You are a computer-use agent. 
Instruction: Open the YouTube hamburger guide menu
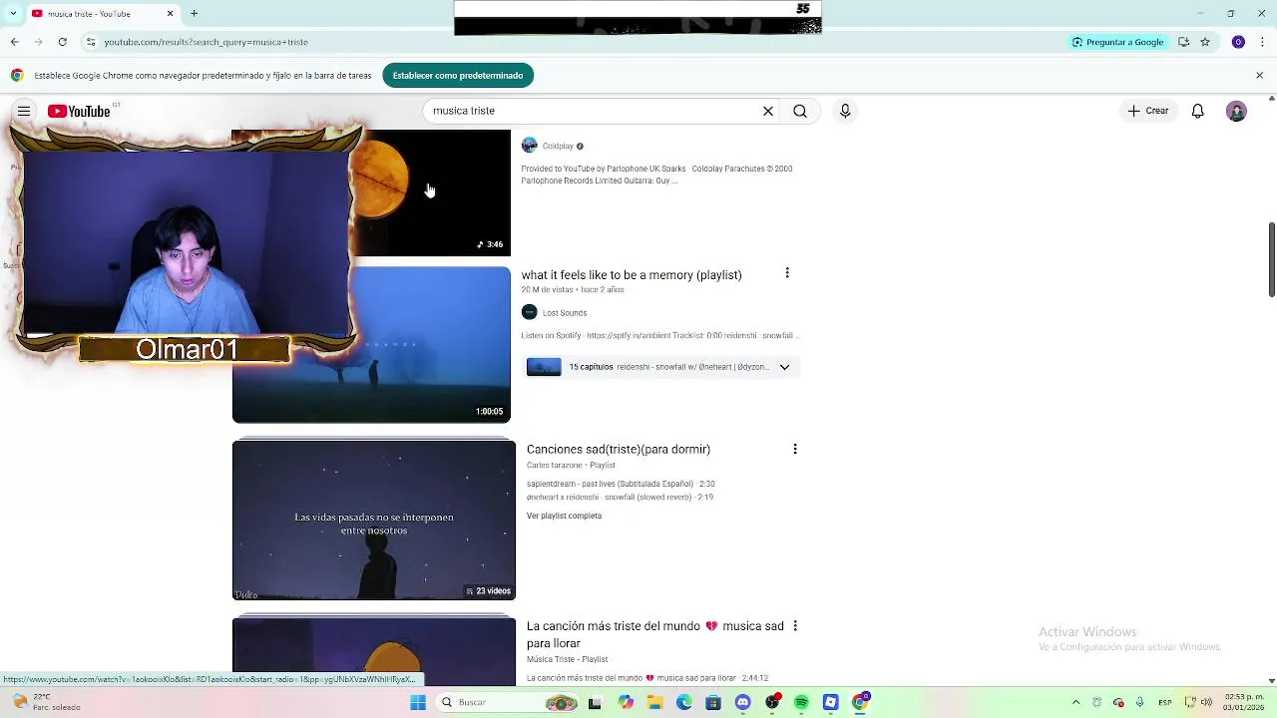[x=24, y=111]
